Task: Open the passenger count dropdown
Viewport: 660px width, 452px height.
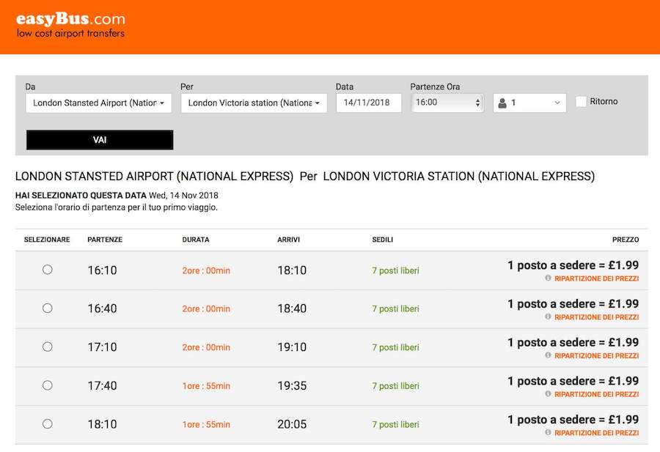Action: click(x=529, y=103)
